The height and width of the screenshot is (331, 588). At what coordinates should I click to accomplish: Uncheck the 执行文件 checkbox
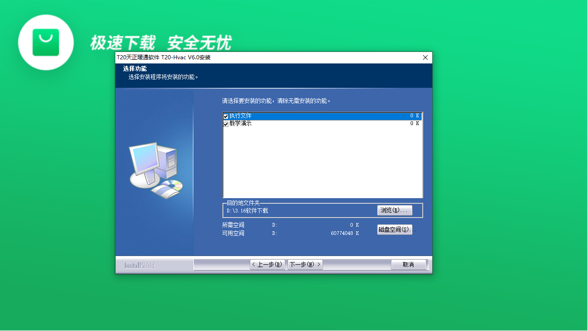click(226, 116)
